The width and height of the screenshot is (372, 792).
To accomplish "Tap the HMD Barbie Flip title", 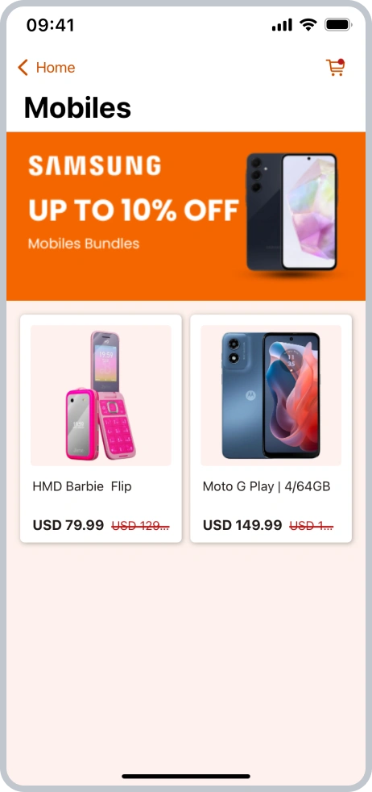I will tap(82, 486).
